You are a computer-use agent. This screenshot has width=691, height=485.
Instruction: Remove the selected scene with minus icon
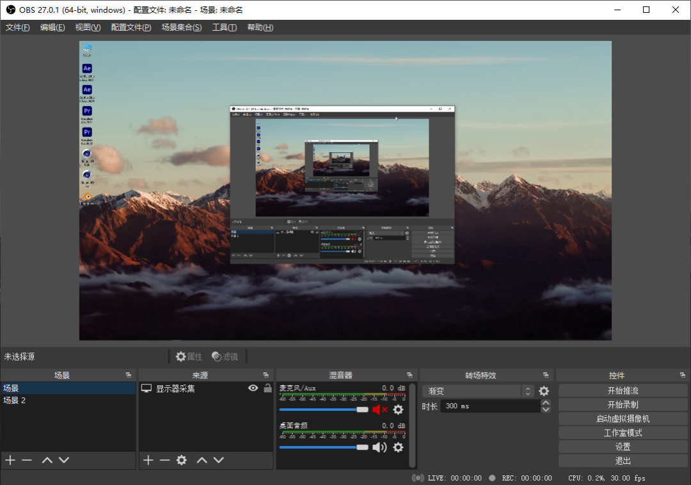coord(27,460)
